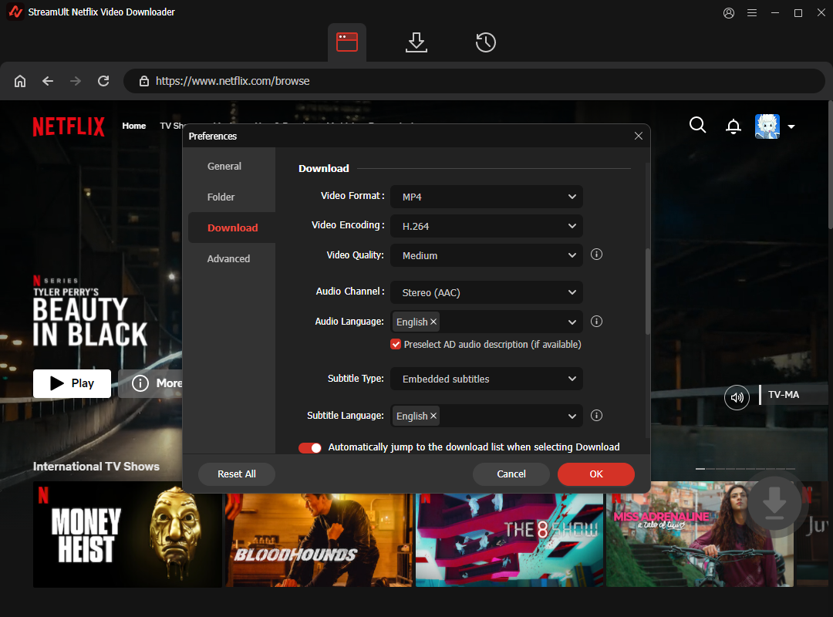Screen dimensions: 833x617
Task: Click Reset All button
Action: [x=237, y=474]
